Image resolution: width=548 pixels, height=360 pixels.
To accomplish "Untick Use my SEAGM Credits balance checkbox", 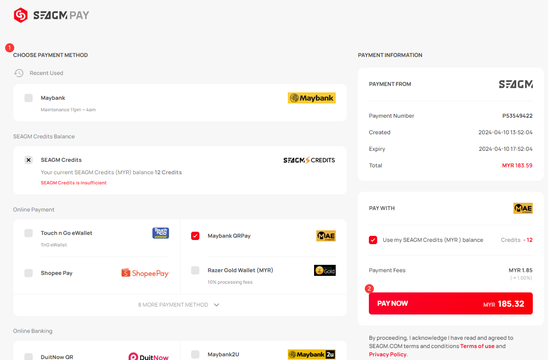I will pos(373,240).
